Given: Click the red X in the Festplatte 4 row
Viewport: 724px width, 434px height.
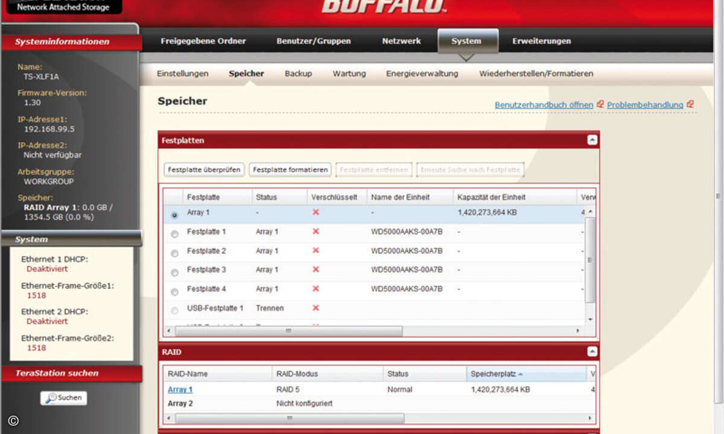Looking at the screenshot, I should (316, 289).
